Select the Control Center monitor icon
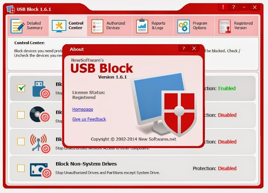This screenshot has width=268, height=193. [x=59, y=26]
